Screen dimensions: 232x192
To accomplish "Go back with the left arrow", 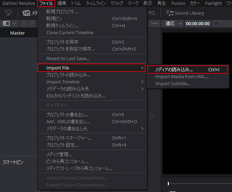I will [x=24, y=23].
